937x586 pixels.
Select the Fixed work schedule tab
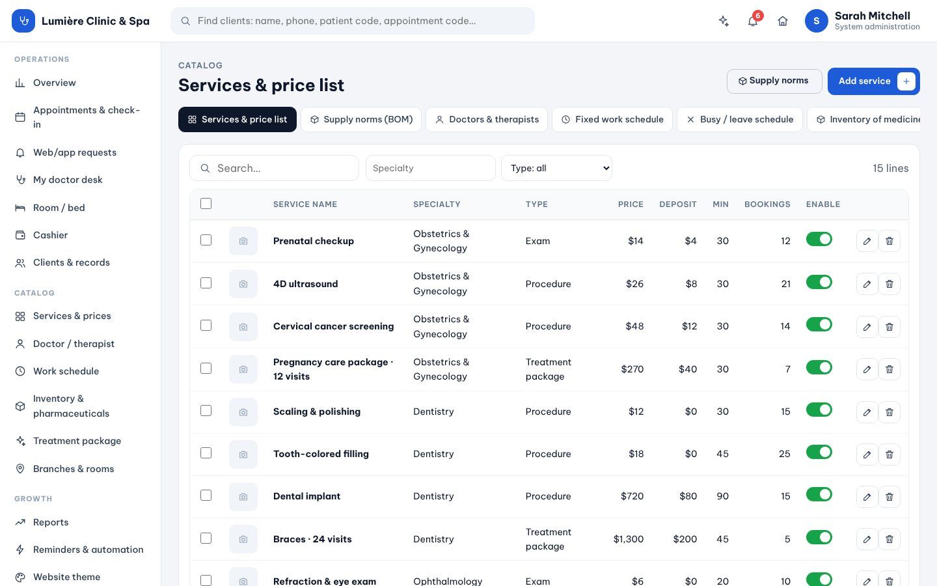(612, 119)
